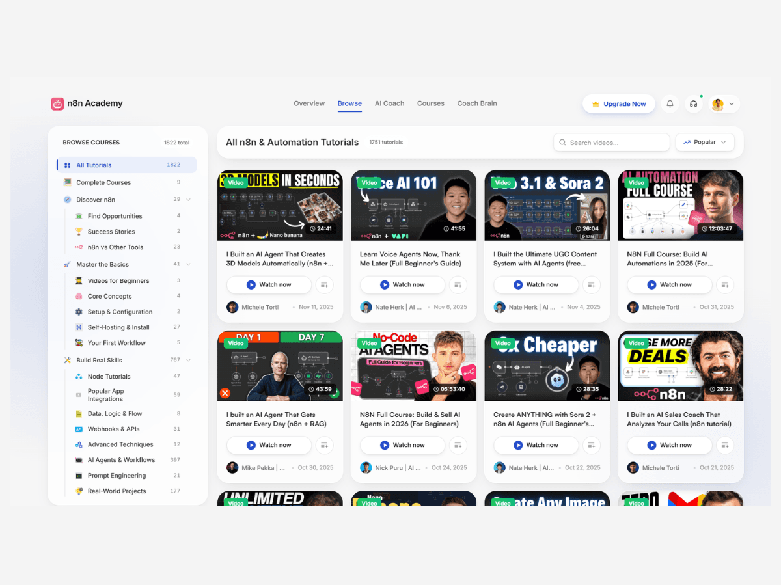This screenshot has width=781, height=585.
Task: Watch the Gets Smarter Every Day video
Action: (x=269, y=445)
